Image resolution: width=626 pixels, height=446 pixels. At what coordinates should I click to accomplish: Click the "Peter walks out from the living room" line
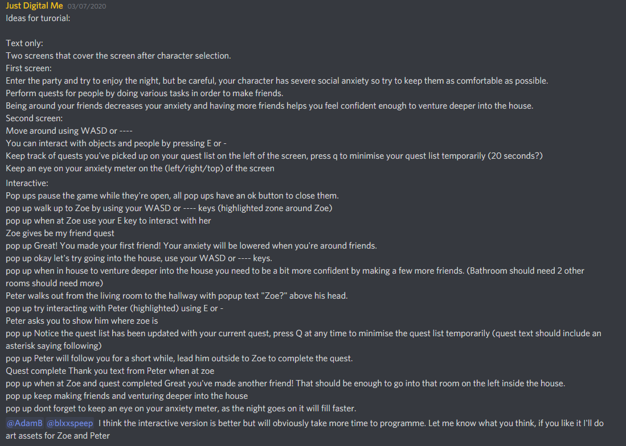[177, 295]
